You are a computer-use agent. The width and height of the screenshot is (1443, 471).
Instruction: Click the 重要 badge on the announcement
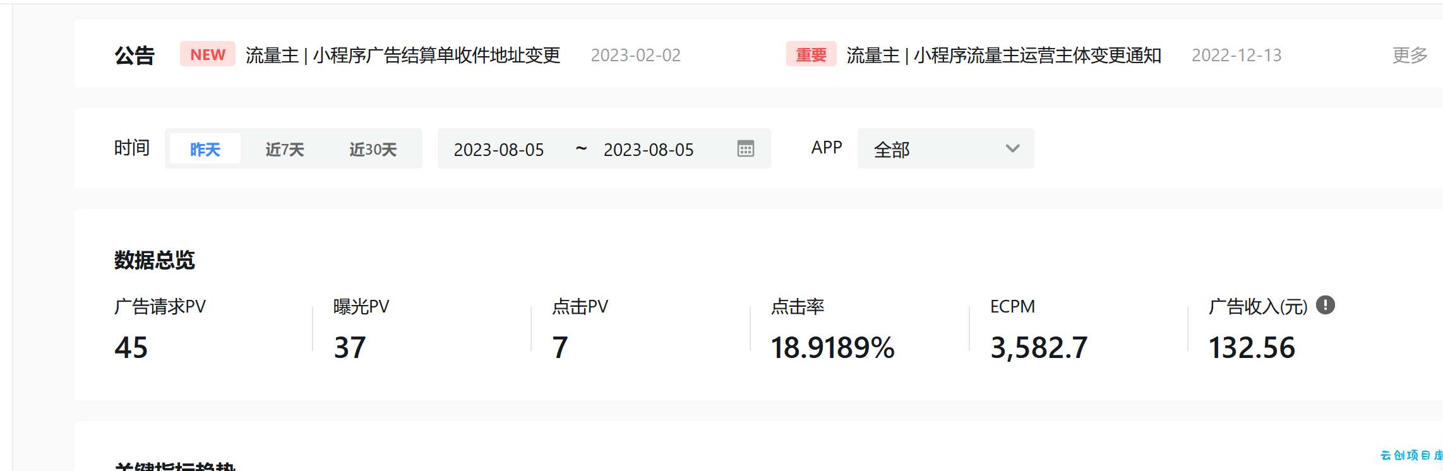(811, 54)
